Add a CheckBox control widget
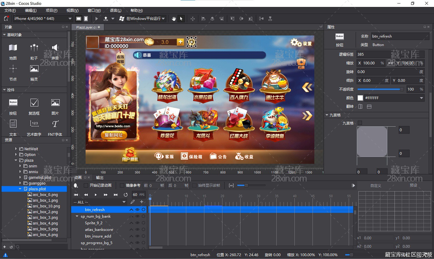 pyautogui.click(x=34, y=106)
